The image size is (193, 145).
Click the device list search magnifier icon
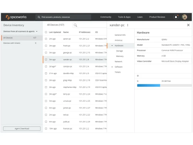tap(76, 25)
